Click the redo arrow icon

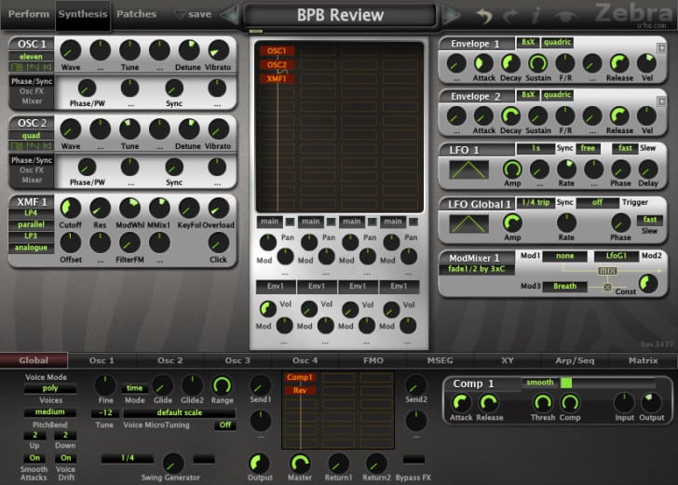pyautogui.click(x=510, y=16)
